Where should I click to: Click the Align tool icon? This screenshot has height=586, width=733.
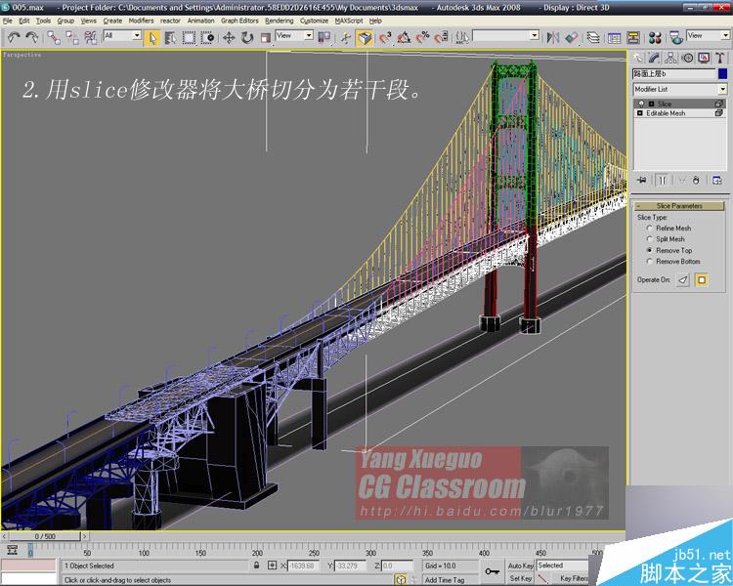pyautogui.click(x=572, y=38)
